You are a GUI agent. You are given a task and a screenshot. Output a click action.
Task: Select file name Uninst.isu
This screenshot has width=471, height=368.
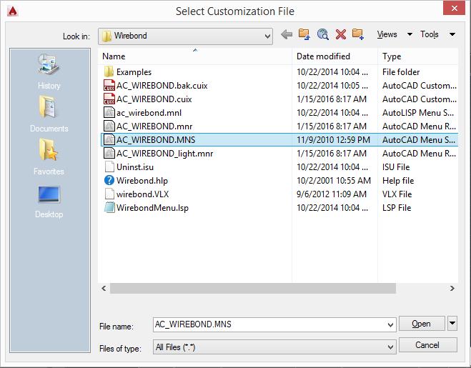(x=135, y=167)
